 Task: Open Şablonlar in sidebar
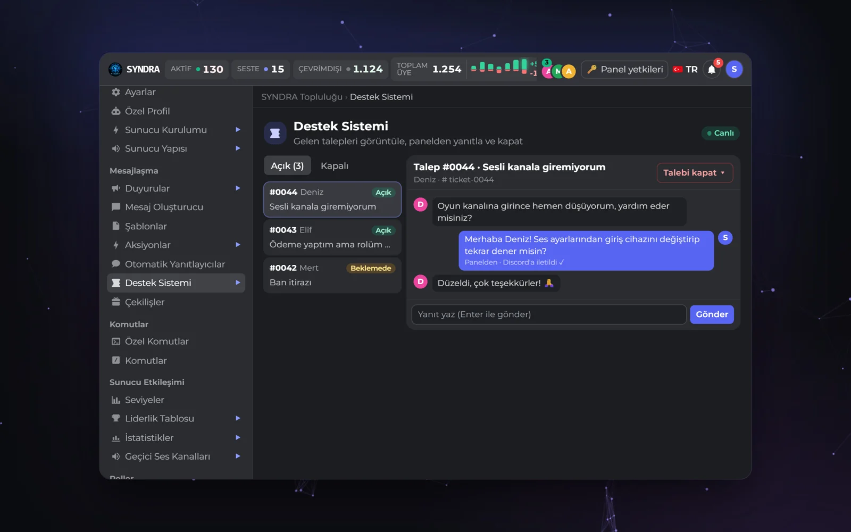pos(176,226)
